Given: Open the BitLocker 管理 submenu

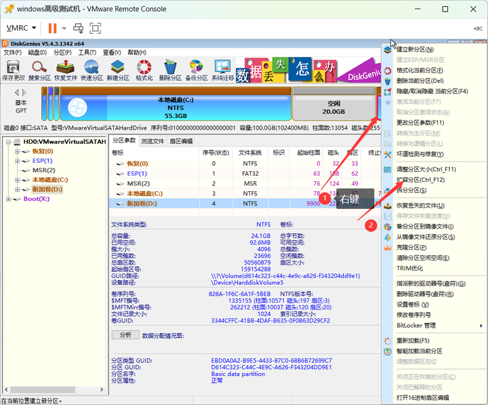Looking at the screenshot, I should (x=439, y=326).
